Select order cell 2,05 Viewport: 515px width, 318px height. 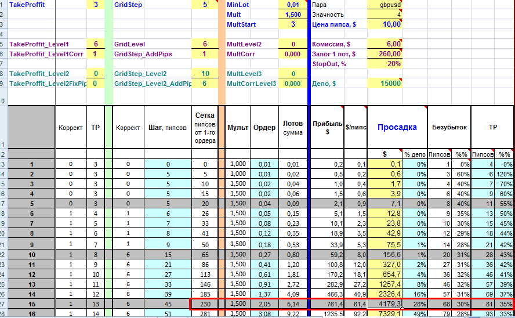[264, 304]
